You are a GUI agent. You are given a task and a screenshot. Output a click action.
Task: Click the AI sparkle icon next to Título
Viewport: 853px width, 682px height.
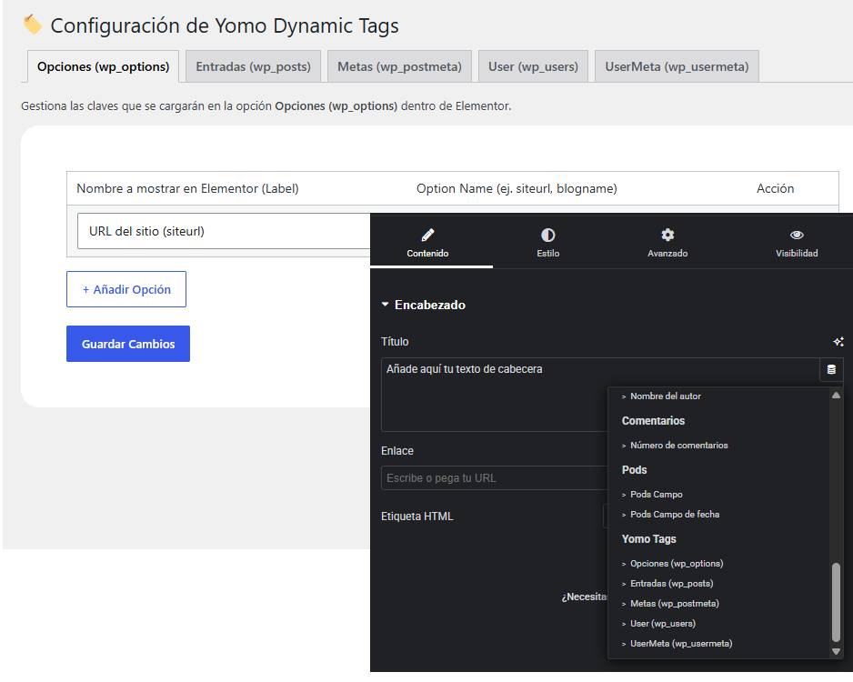tap(838, 342)
